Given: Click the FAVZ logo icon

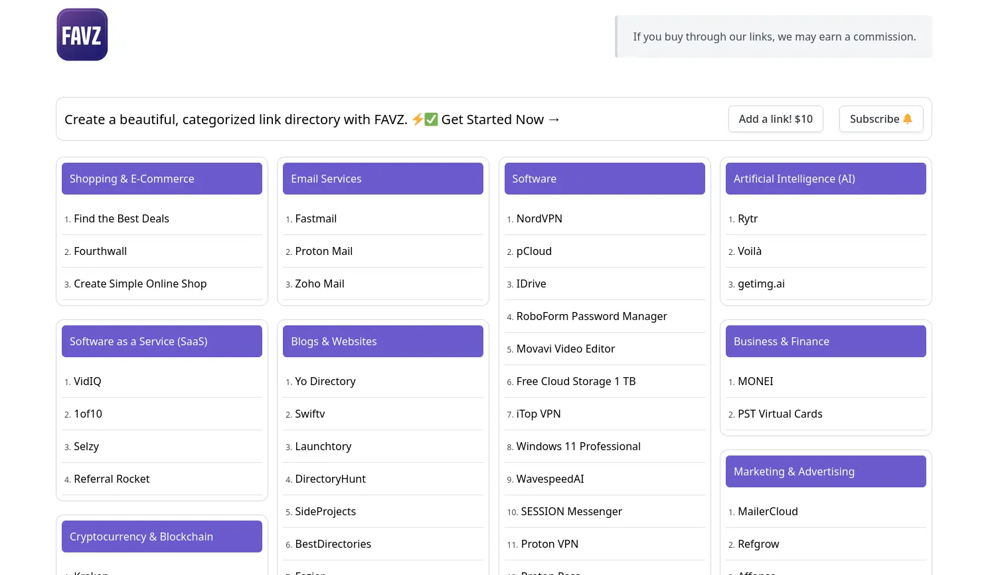Looking at the screenshot, I should (x=82, y=35).
